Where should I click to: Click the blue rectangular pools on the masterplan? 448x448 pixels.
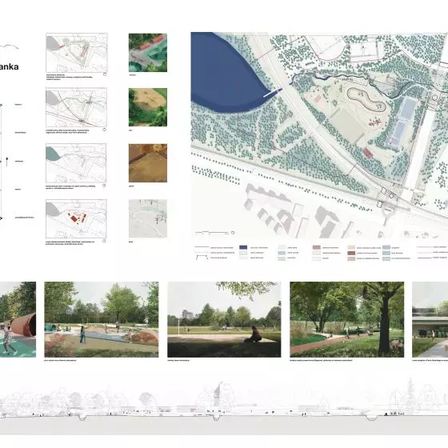(x=402, y=122)
